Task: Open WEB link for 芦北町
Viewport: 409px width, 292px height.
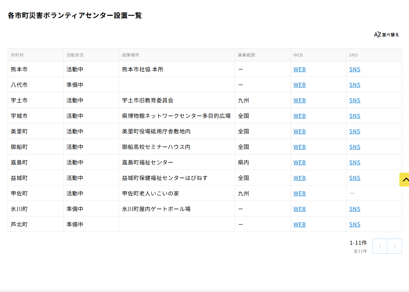Action: coord(300,224)
